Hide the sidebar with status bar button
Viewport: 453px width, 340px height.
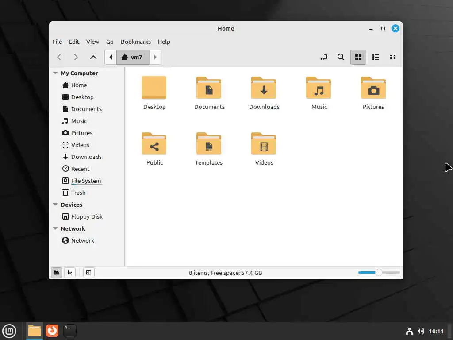coord(89,273)
